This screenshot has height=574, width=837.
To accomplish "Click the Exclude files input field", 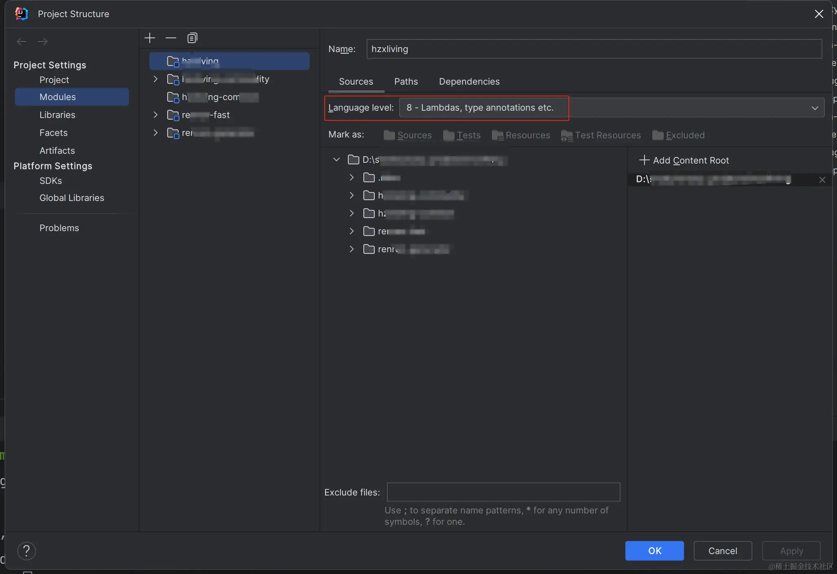I will click(503, 492).
